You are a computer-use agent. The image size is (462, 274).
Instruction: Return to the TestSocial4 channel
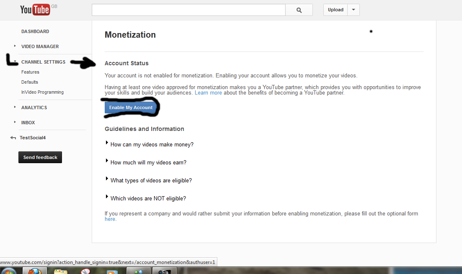pos(33,138)
